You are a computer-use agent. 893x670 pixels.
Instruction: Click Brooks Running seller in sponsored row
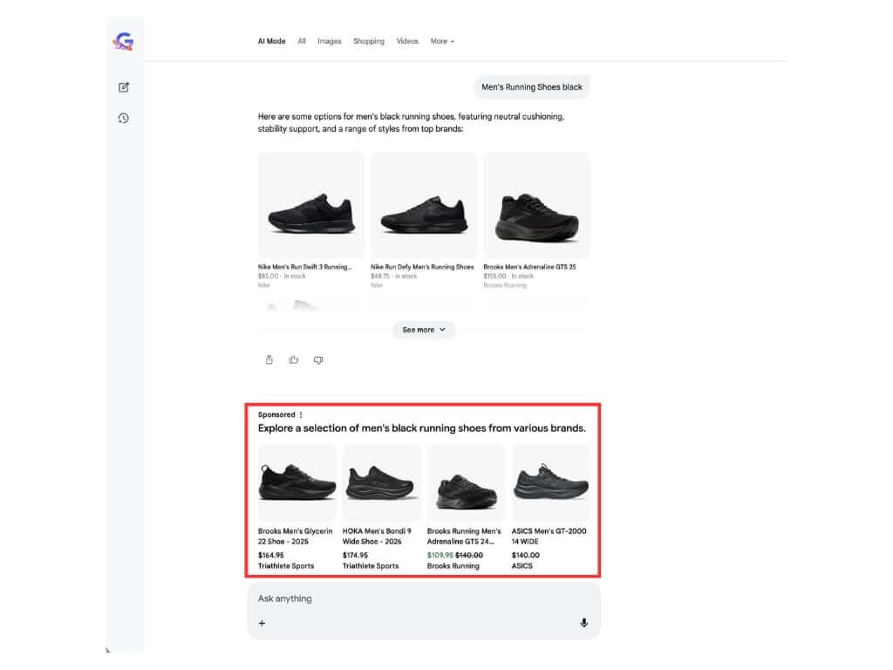tap(453, 565)
